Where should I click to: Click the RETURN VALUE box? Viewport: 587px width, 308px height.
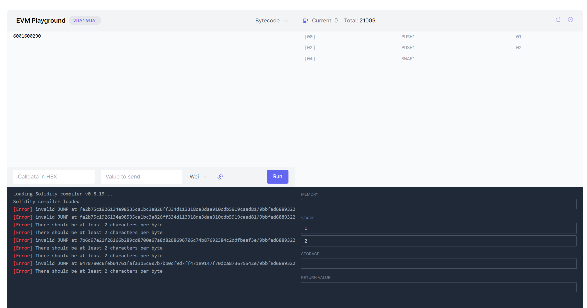click(439, 287)
